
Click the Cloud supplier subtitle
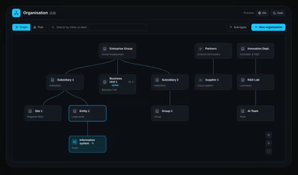pos(205,85)
